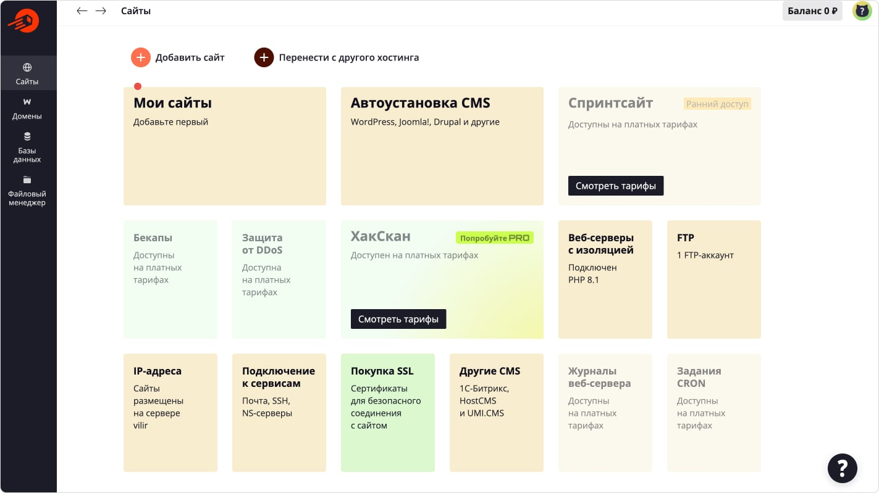The image size is (879, 493).
Task: Open the Сайты section in sidebar
Action: click(27, 73)
